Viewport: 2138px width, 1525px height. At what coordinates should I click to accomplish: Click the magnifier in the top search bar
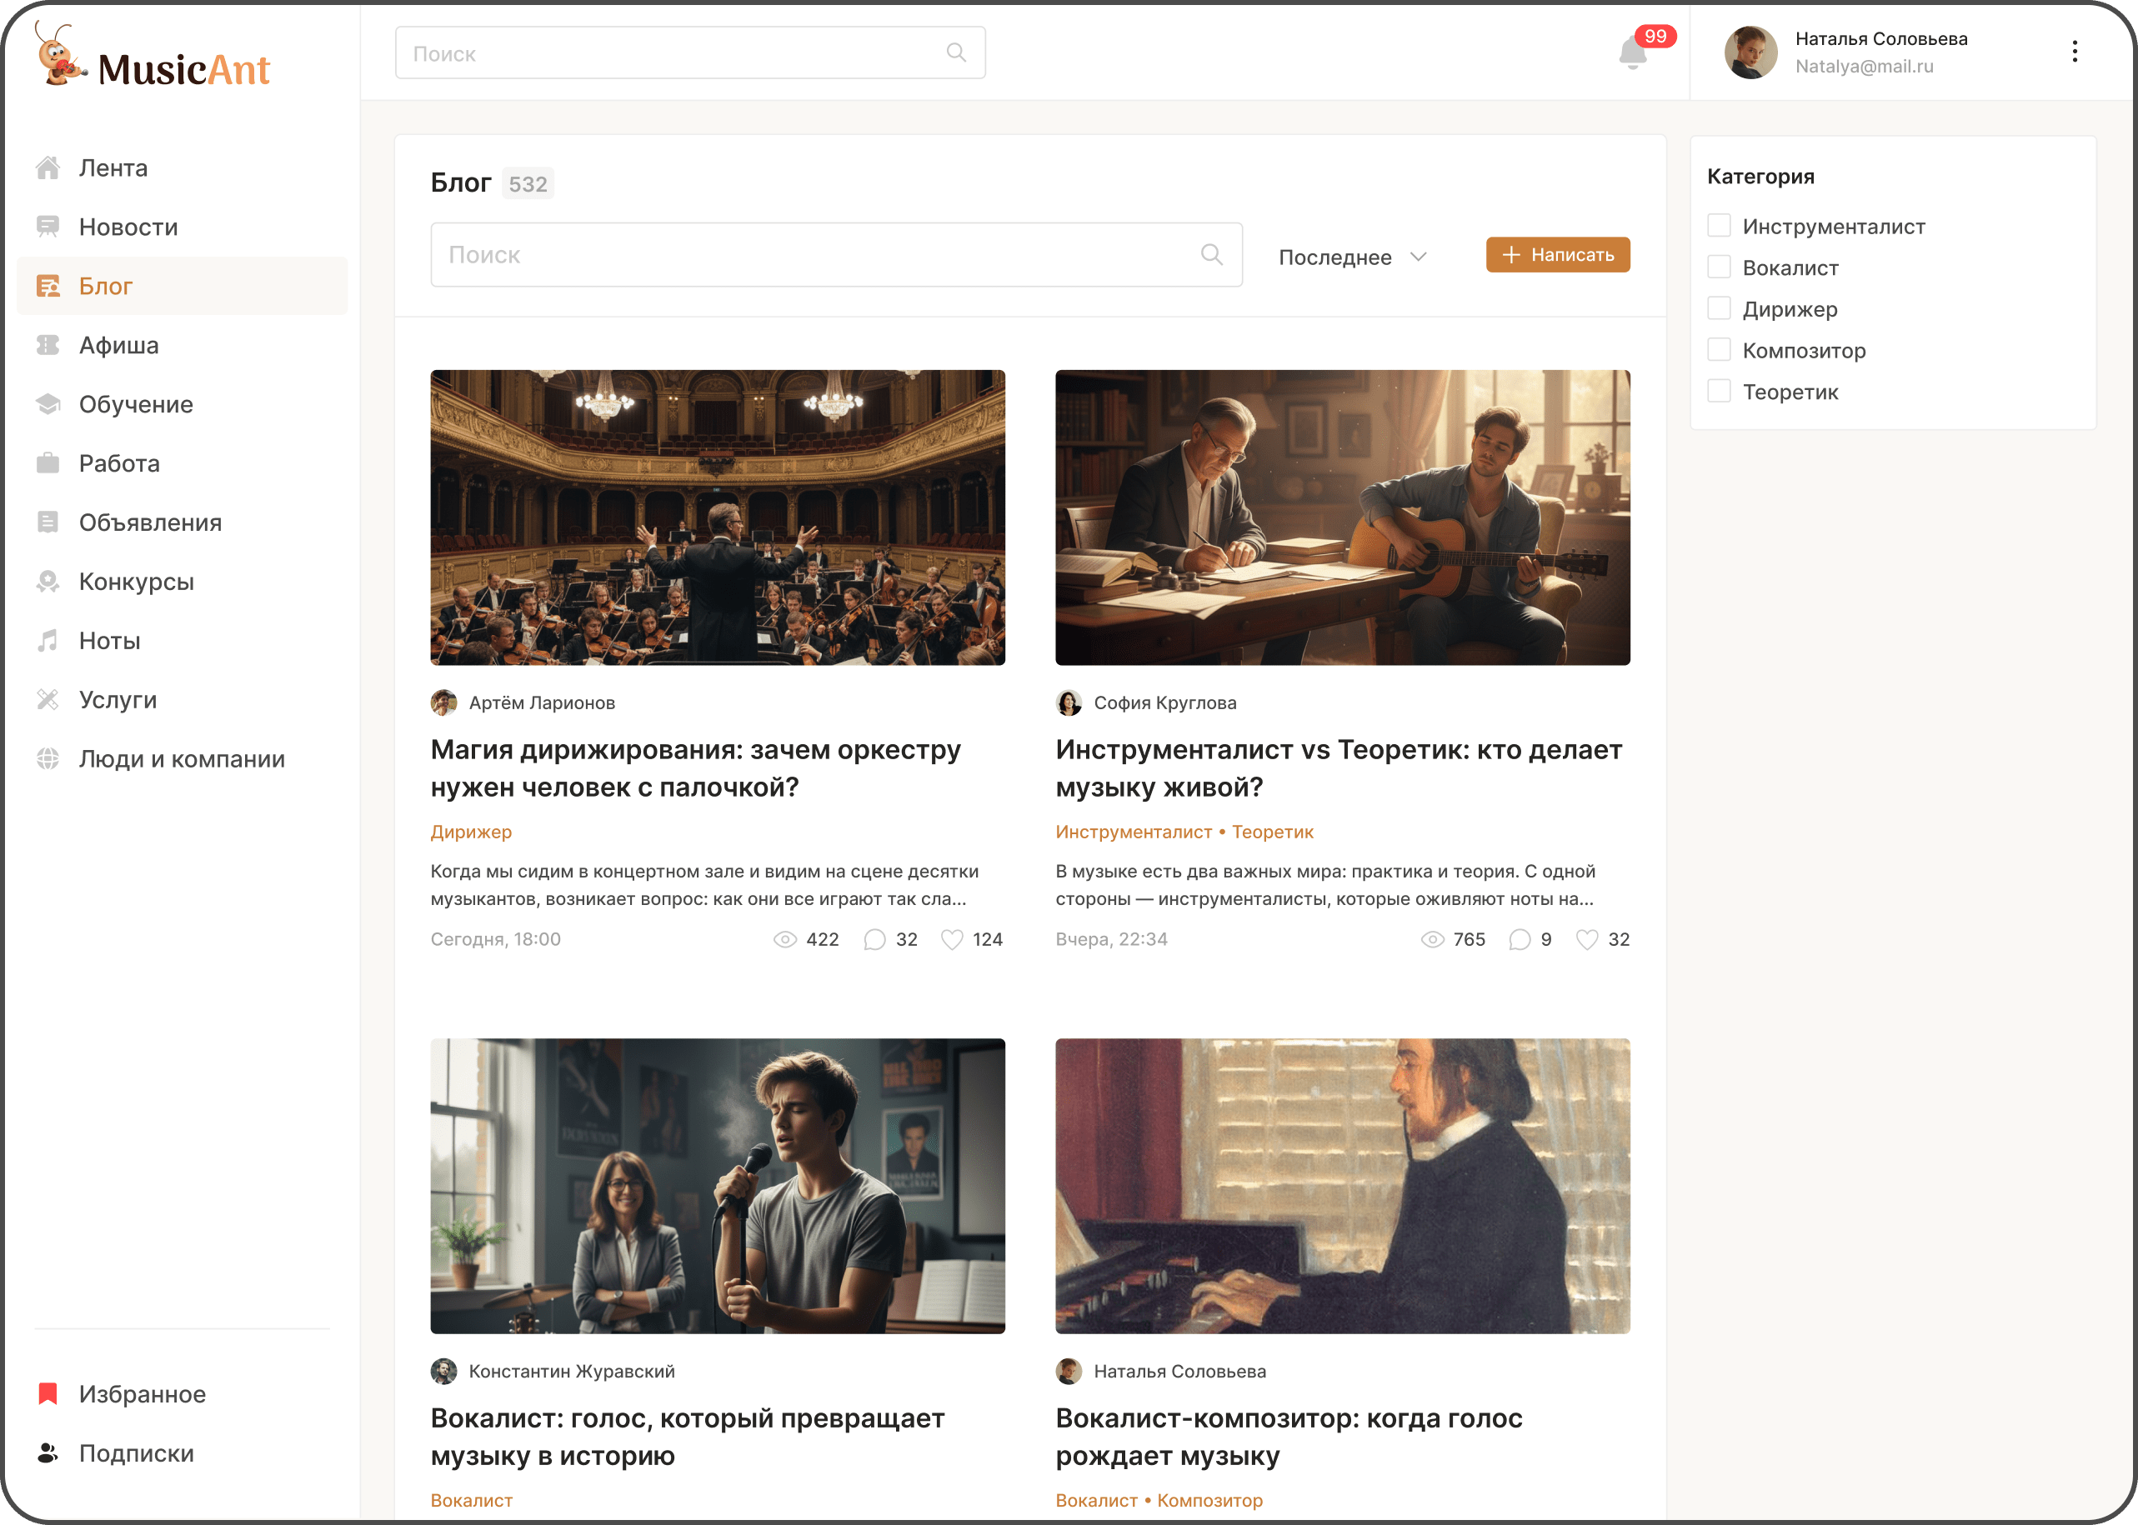[x=955, y=52]
